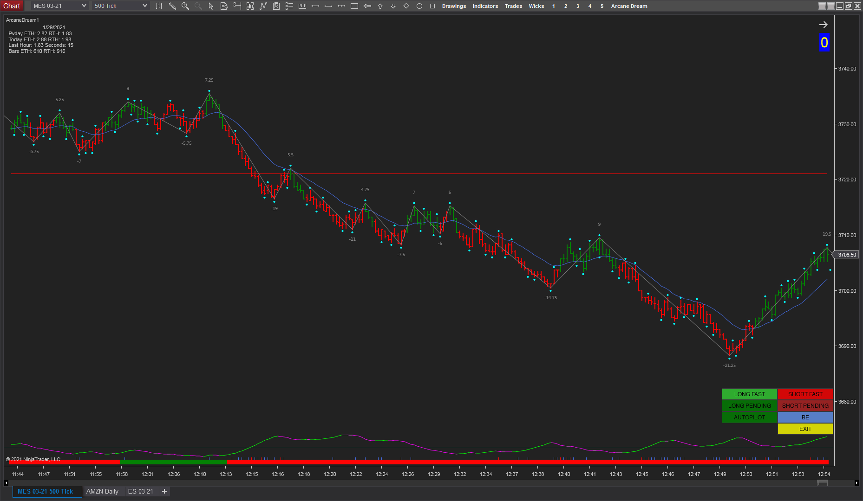
Task: Click the red Chart title button
Action: tap(12, 6)
